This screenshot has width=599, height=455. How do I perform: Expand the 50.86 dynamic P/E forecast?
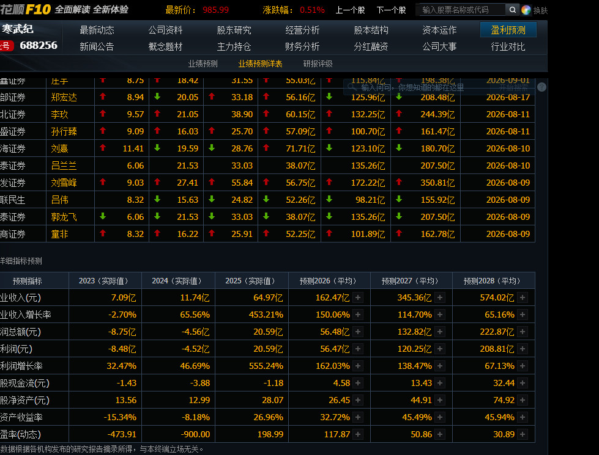point(440,434)
